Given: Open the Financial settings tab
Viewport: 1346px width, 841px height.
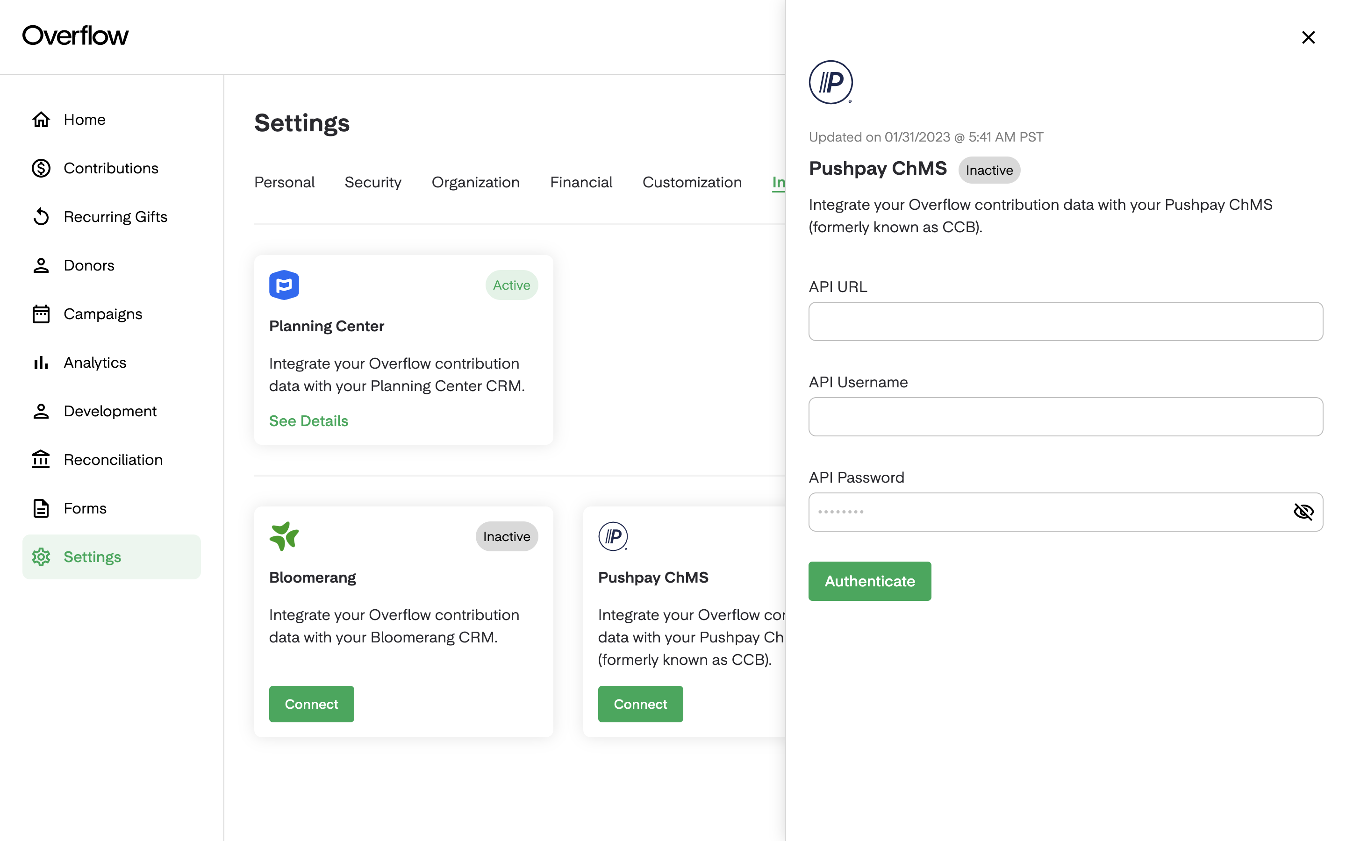Looking at the screenshot, I should click(580, 182).
